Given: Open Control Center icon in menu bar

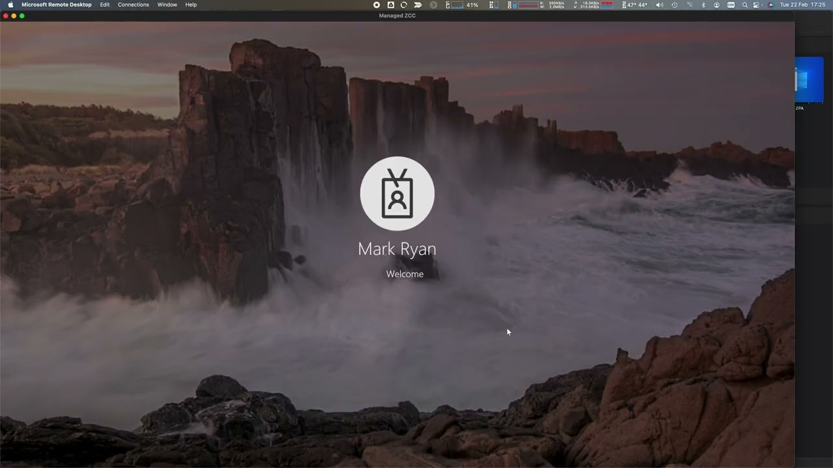Looking at the screenshot, I should [x=757, y=5].
